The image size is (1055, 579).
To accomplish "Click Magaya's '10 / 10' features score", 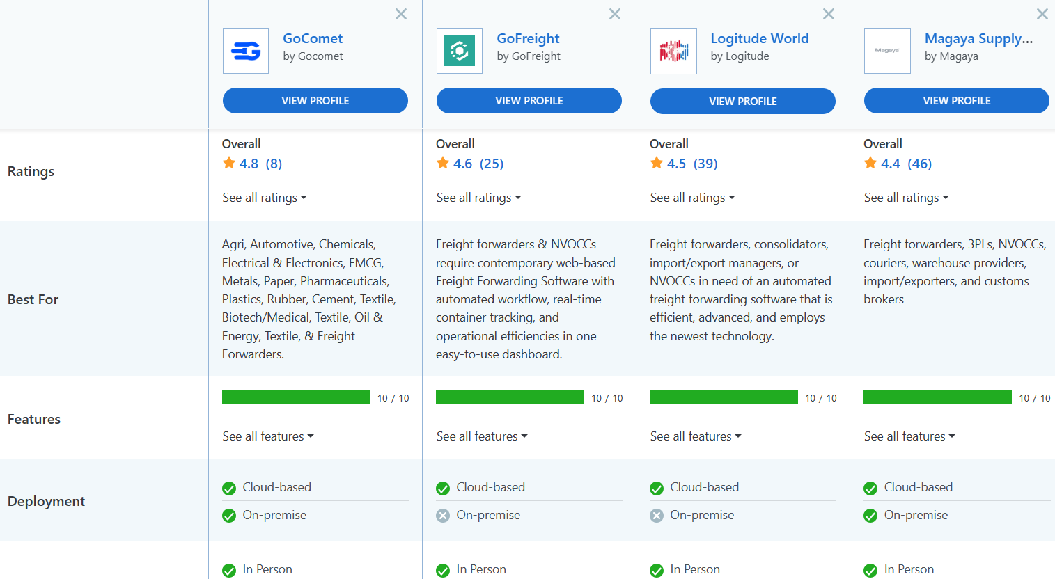I will [1035, 398].
